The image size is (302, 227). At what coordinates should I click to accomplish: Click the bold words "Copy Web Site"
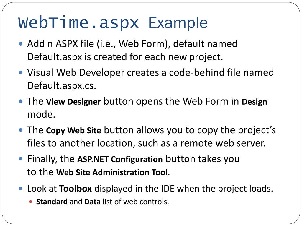pyautogui.click(x=73, y=130)
